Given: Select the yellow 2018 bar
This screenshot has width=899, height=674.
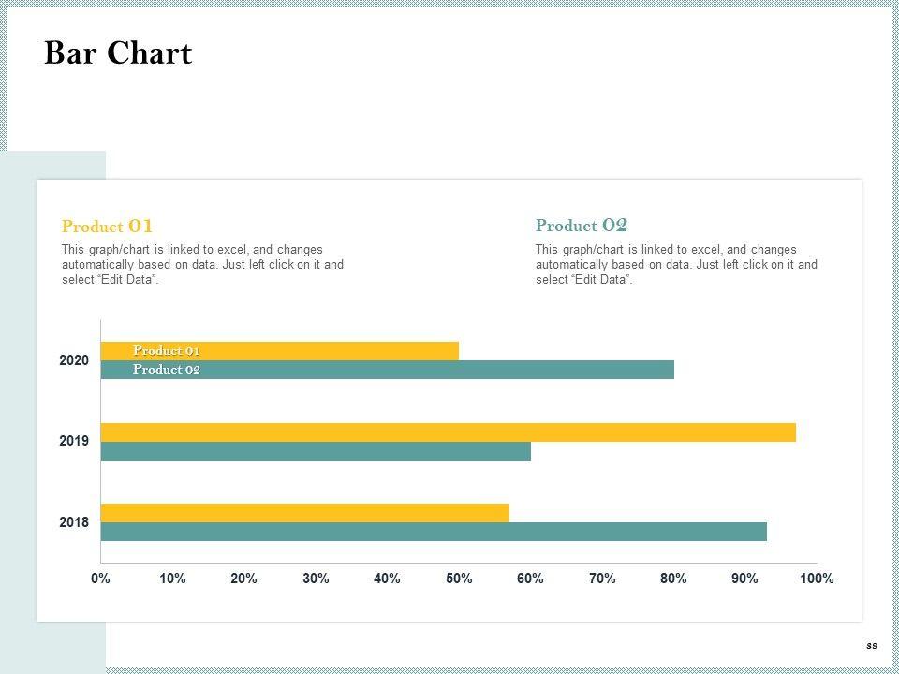Looking at the screenshot, I should pyautogui.click(x=304, y=513).
